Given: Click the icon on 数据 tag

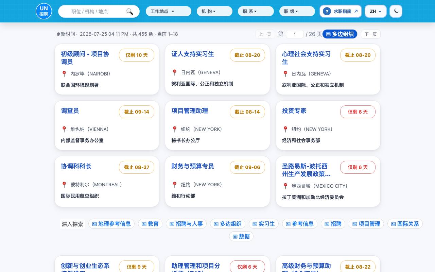Looking at the screenshot, I should [235, 237].
